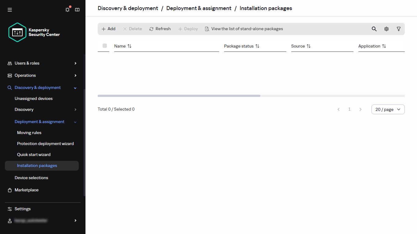Open Moving rules from the sidebar
This screenshot has height=234, width=417.
coord(29,133)
